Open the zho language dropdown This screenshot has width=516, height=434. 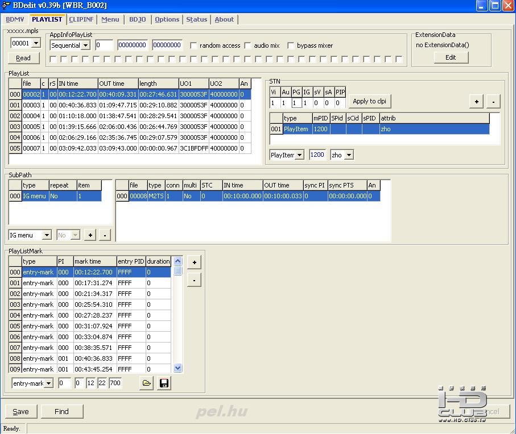349,155
